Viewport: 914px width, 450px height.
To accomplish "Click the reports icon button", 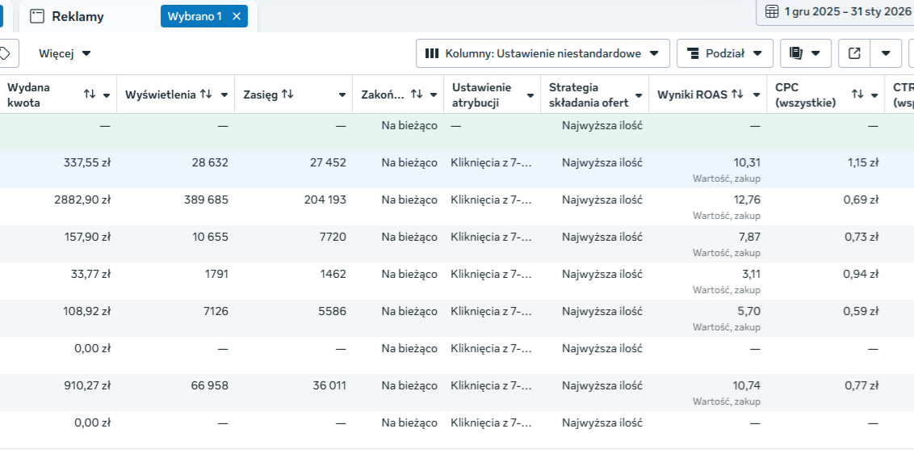I will pos(805,53).
